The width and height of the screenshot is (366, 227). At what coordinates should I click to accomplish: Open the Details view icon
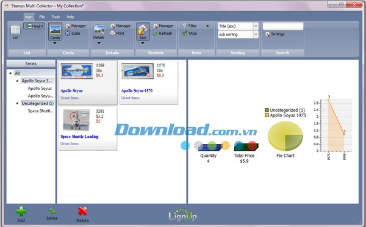99,29
